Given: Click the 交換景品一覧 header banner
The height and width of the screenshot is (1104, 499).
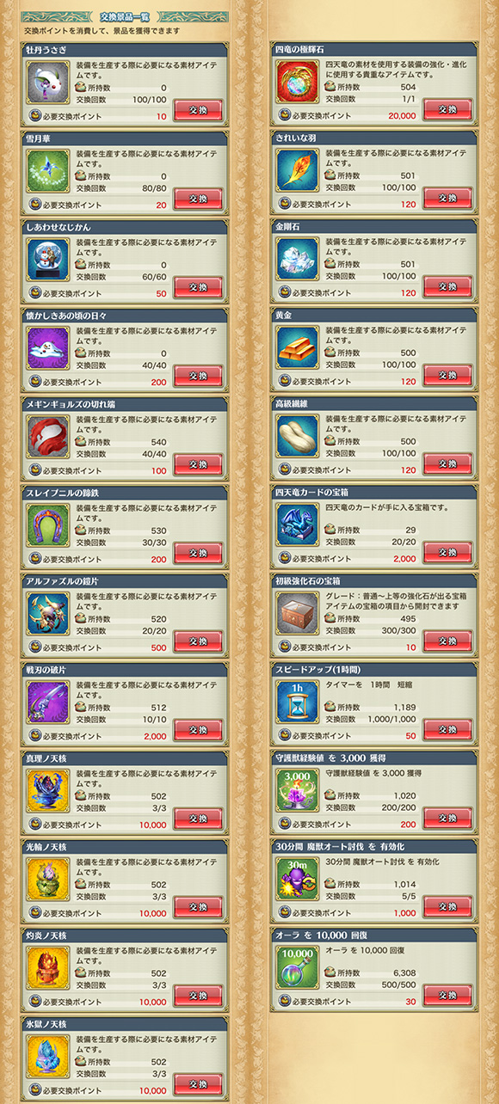Looking at the screenshot, I should (126, 15).
